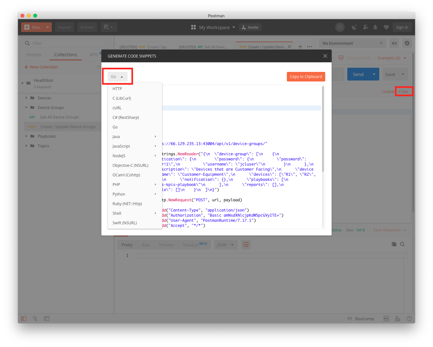The width and height of the screenshot is (433, 347).
Task: Click environment quick look eye icon
Action: pos(394,43)
